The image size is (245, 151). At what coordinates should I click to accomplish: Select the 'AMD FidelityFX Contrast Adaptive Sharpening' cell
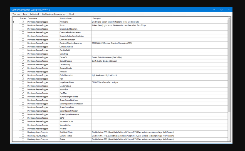tap(159, 43)
